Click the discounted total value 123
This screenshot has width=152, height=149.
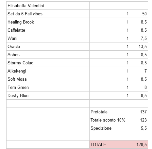point(139,120)
